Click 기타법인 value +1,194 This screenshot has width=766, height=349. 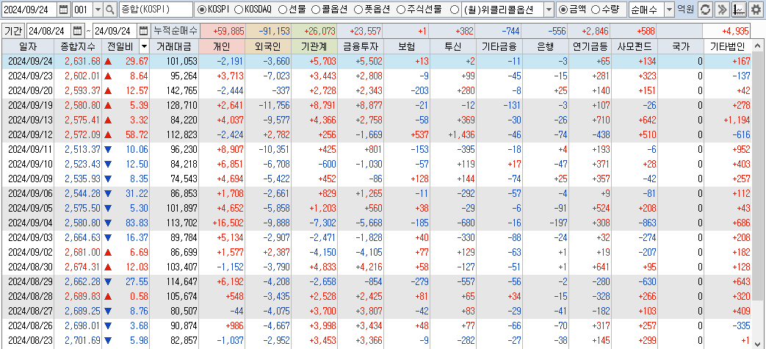(736, 120)
